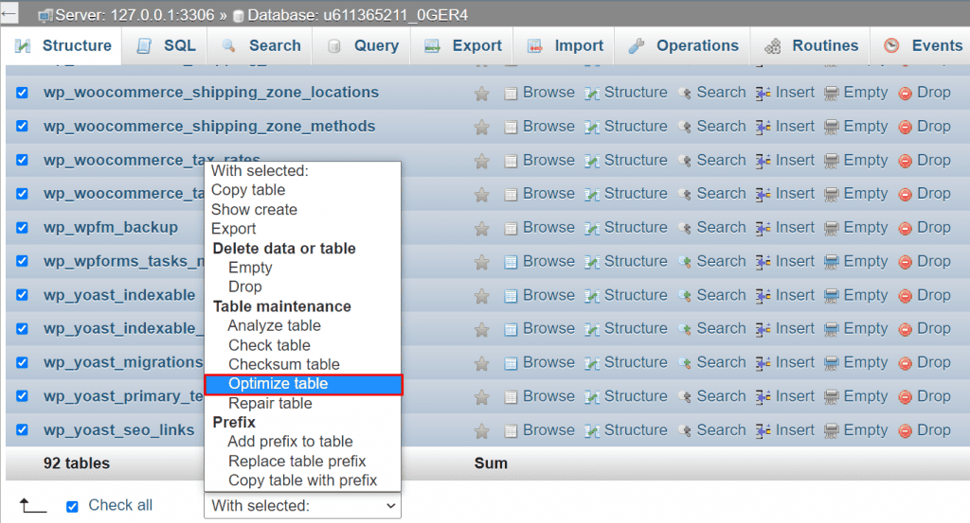This screenshot has width=970, height=523.
Task: Click the Routines tab gear icon
Action: (x=772, y=46)
